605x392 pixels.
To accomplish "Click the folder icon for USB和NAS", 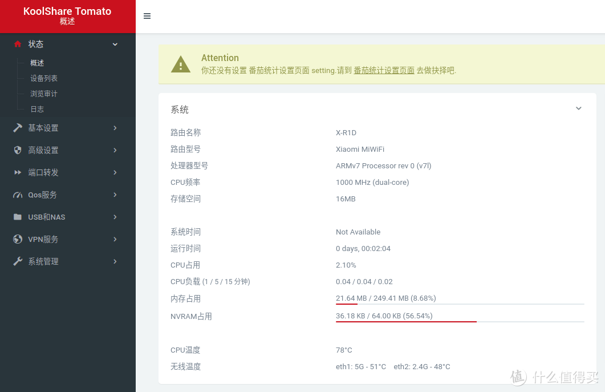I will pyautogui.click(x=18, y=217).
